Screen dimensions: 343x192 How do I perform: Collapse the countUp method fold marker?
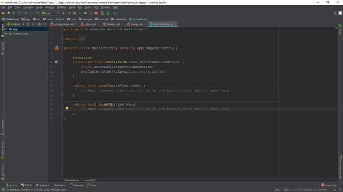[x=62, y=105]
